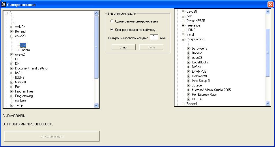Expand MiniGUI folder in left tree
Viewport: 275px width, 147px height.
pyautogui.click(x=12, y=82)
